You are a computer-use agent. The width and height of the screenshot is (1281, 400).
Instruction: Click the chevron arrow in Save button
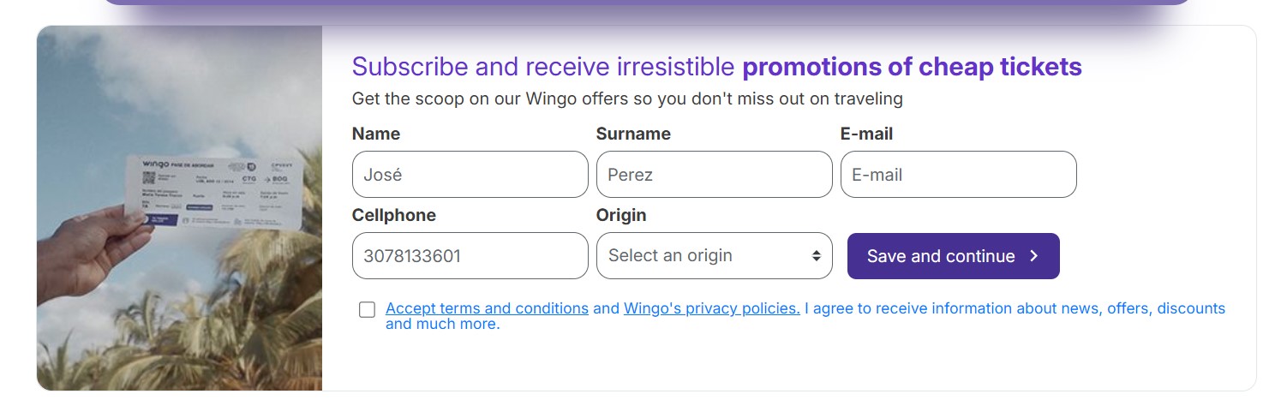[x=1034, y=256]
